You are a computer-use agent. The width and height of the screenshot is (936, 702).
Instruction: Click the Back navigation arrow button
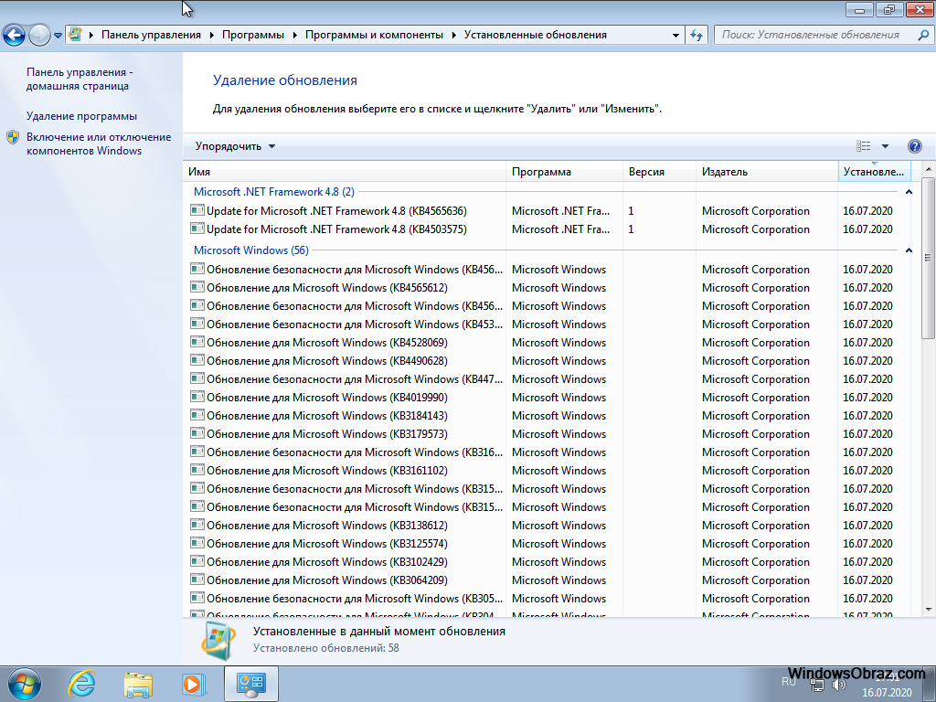tap(14, 35)
